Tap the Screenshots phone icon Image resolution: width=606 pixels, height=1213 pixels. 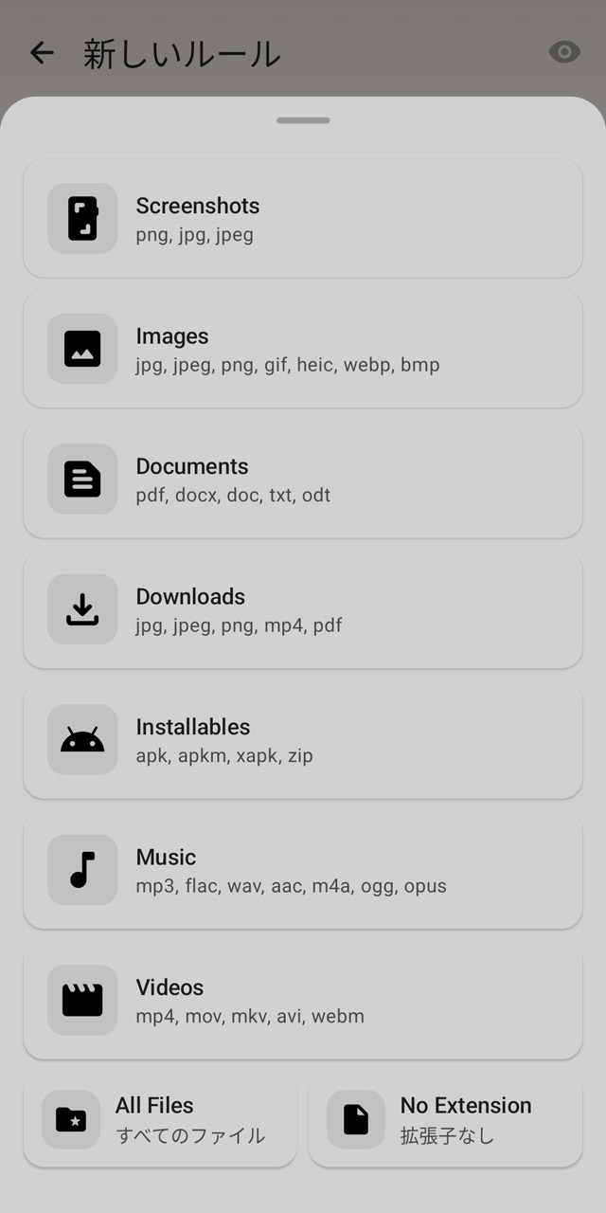tap(82, 218)
